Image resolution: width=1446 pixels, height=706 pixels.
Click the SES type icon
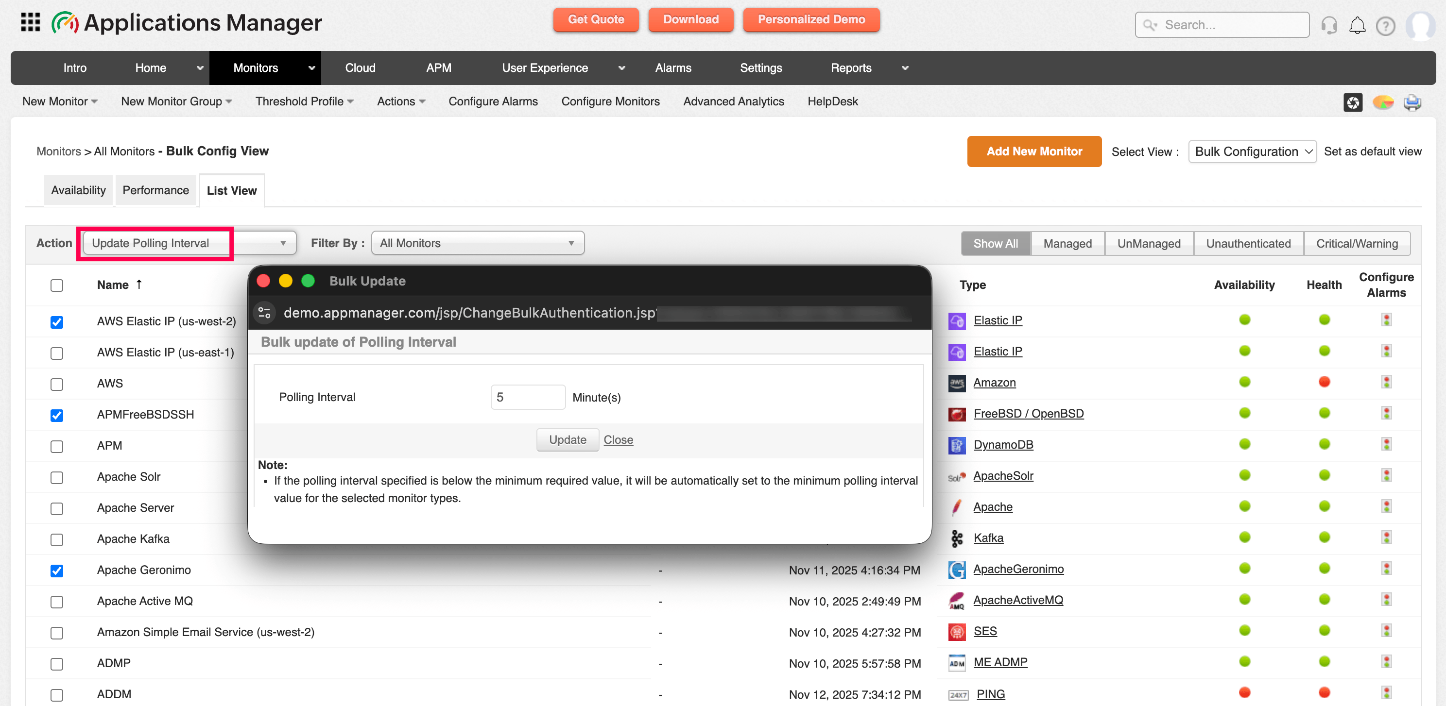click(957, 631)
